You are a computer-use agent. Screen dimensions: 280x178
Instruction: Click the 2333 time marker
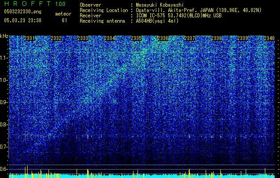tap(83, 38)
